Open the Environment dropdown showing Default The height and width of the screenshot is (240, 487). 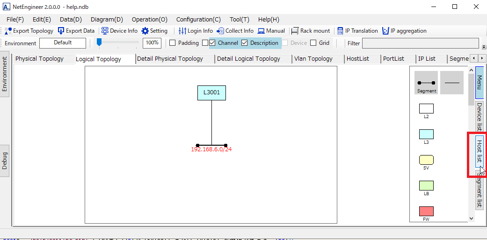[x=63, y=43]
